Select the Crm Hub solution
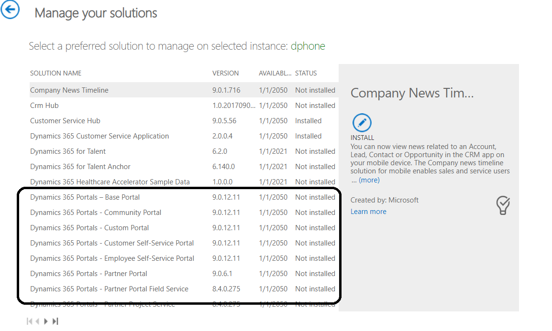 pyautogui.click(x=44, y=106)
